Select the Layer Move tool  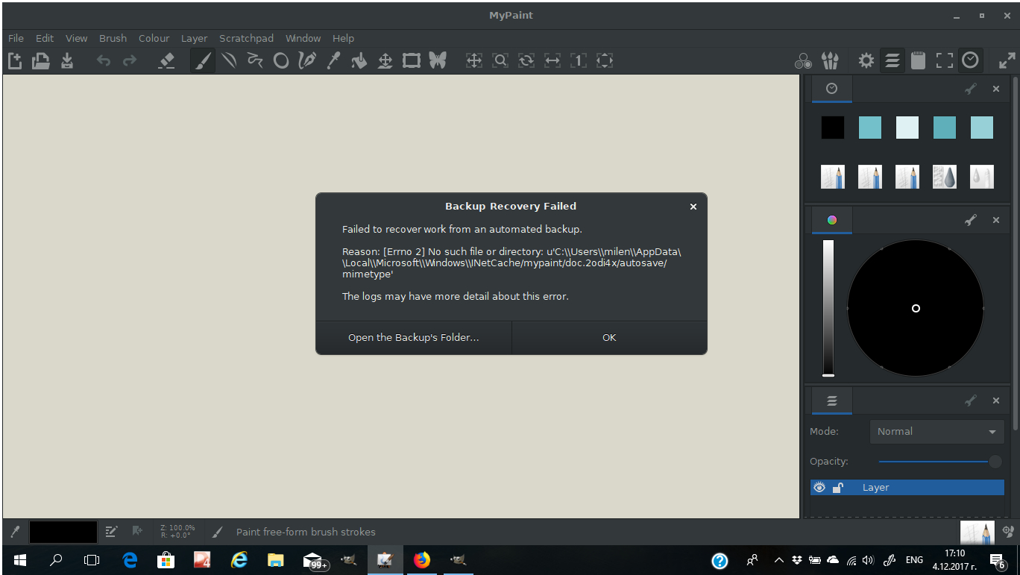tap(385, 60)
